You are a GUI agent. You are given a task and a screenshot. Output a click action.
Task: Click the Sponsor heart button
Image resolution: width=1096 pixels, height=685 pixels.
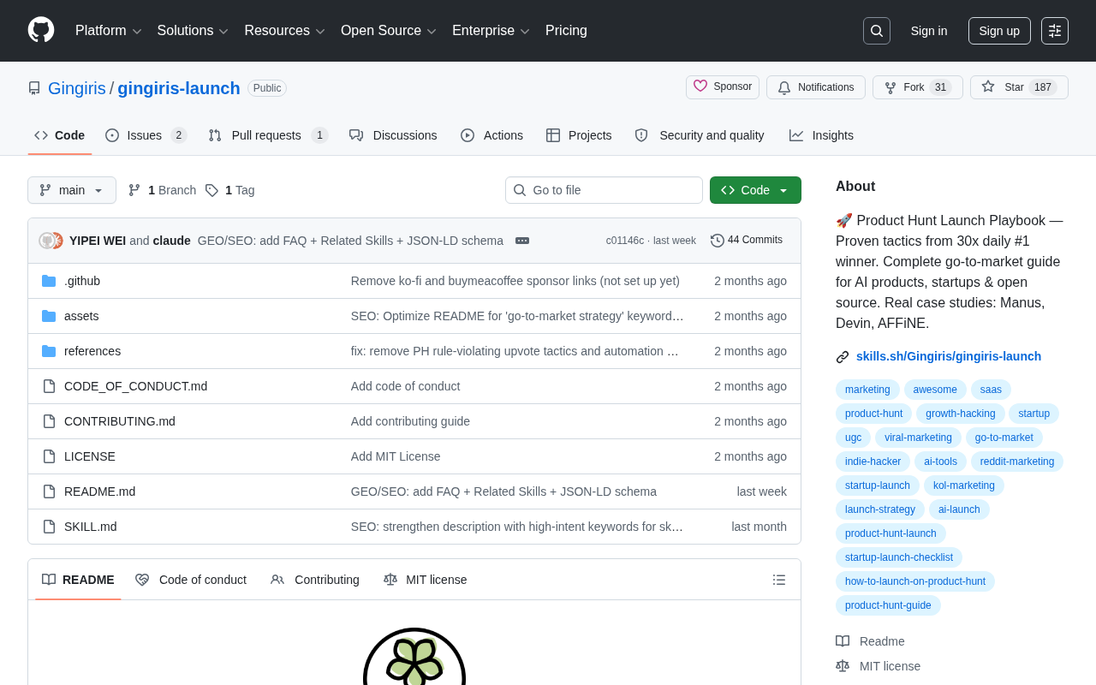point(723,86)
